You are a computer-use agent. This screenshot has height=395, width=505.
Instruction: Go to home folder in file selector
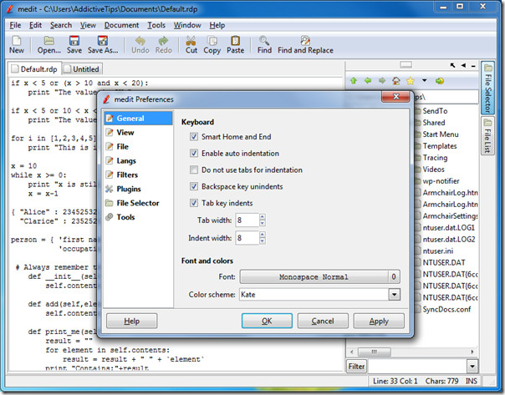tap(396, 81)
